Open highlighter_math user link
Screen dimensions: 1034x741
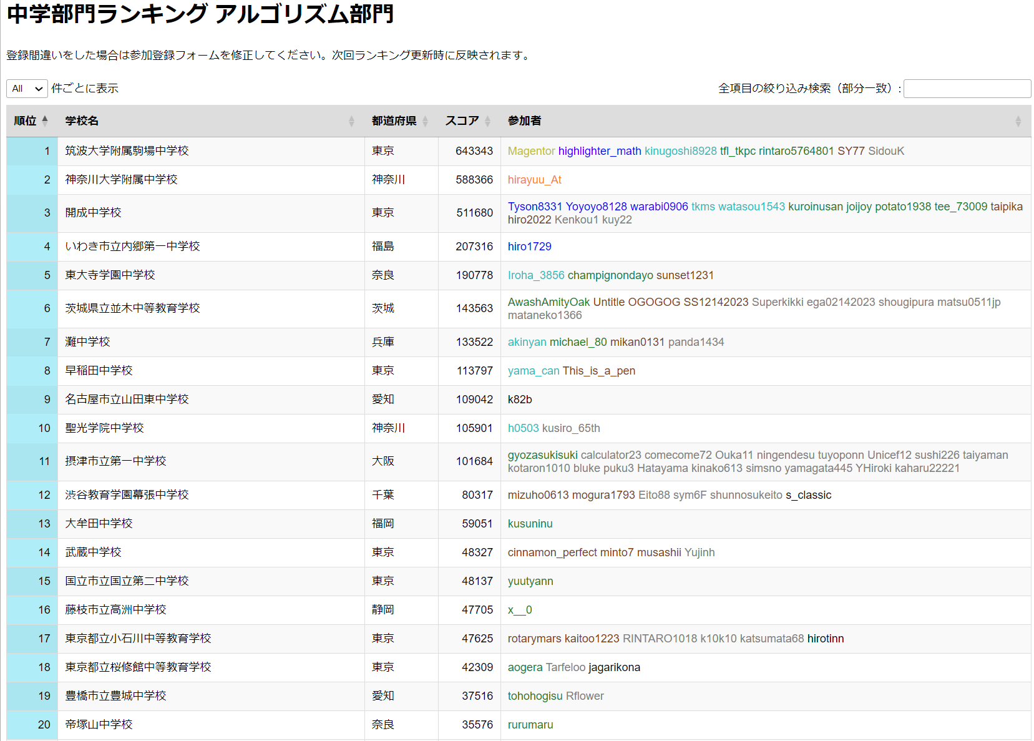[600, 151]
